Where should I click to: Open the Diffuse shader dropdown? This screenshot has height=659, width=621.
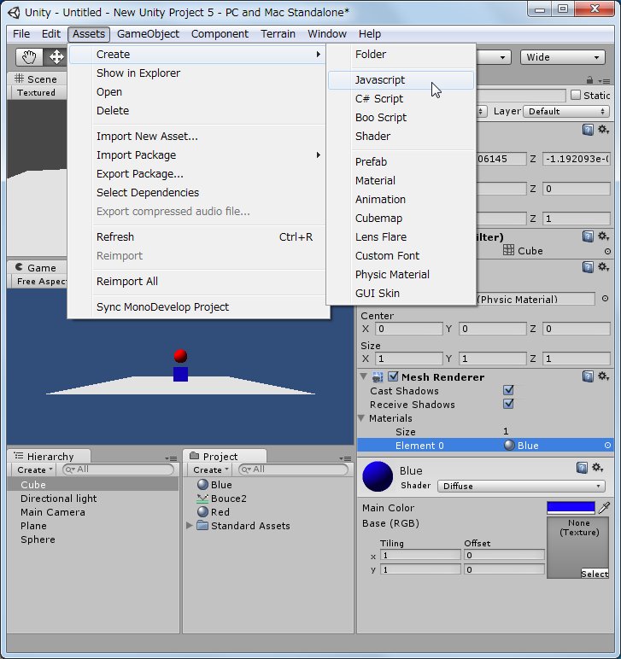click(521, 487)
